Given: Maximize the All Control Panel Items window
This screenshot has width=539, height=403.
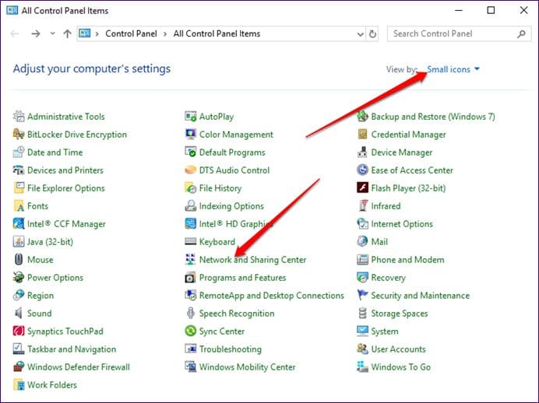Looking at the screenshot, I should (491, 10).
